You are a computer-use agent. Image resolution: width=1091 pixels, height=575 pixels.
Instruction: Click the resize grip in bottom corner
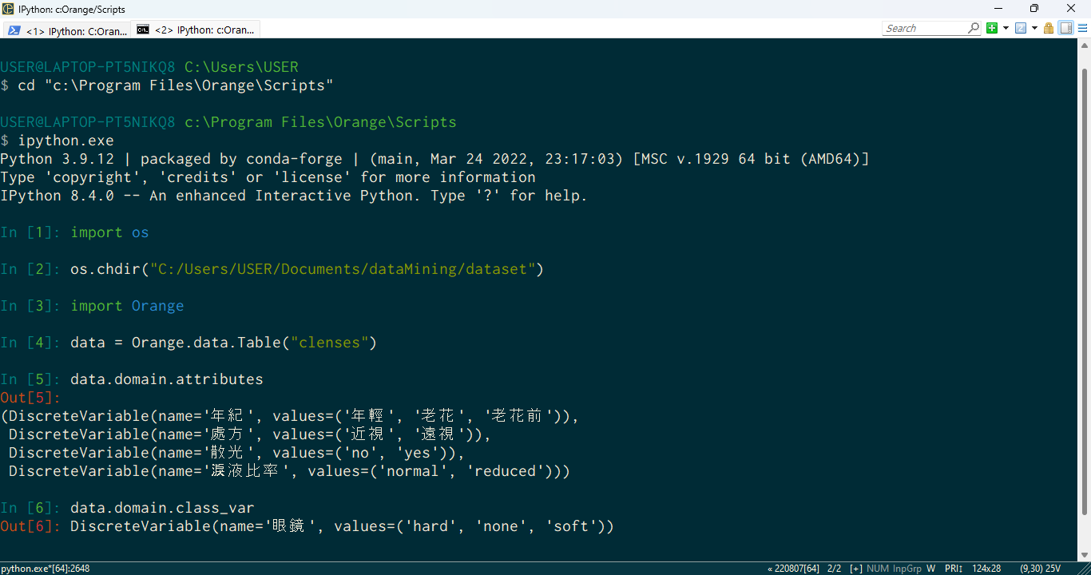pyautogui.click(x=1085, y=569)
